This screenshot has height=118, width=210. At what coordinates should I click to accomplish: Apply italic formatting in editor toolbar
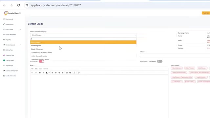[x=43, y=73]
